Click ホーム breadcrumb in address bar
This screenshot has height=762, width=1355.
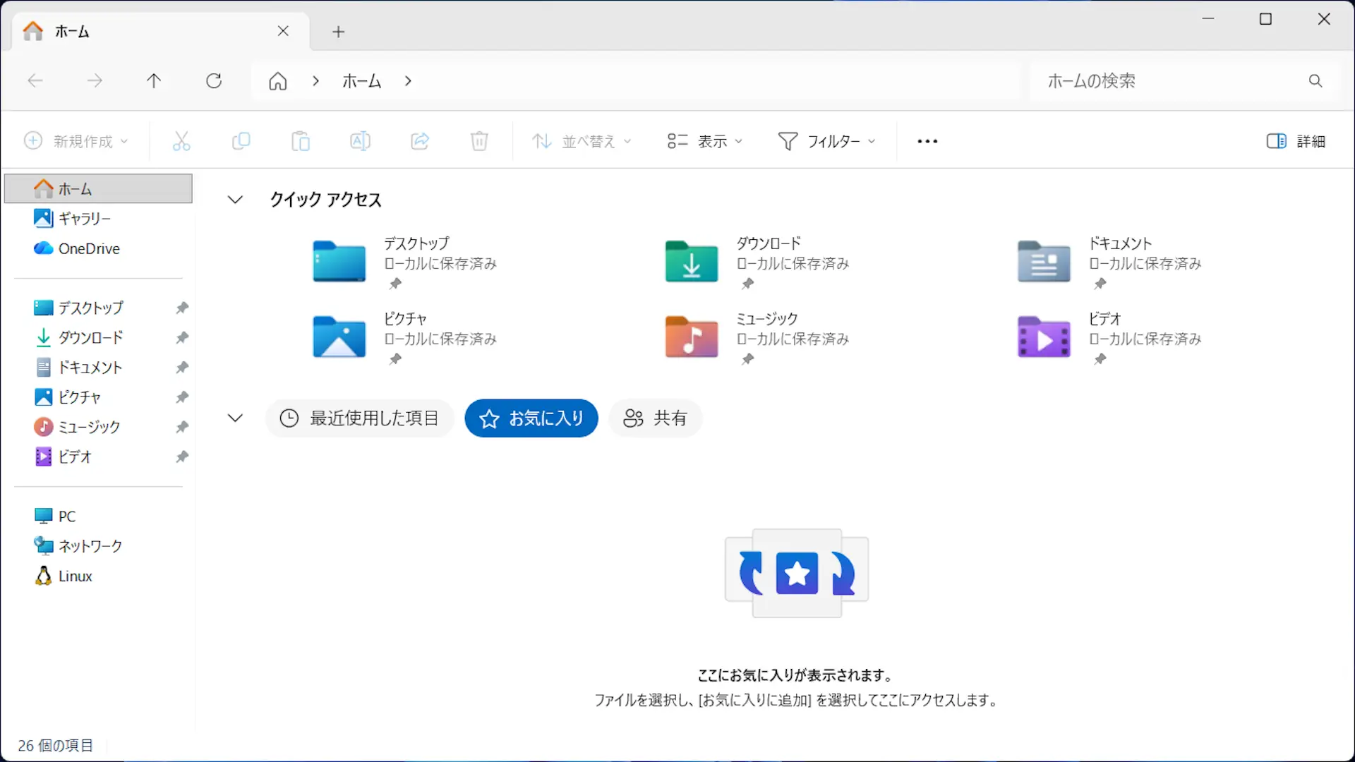click(x=362, y=81)
